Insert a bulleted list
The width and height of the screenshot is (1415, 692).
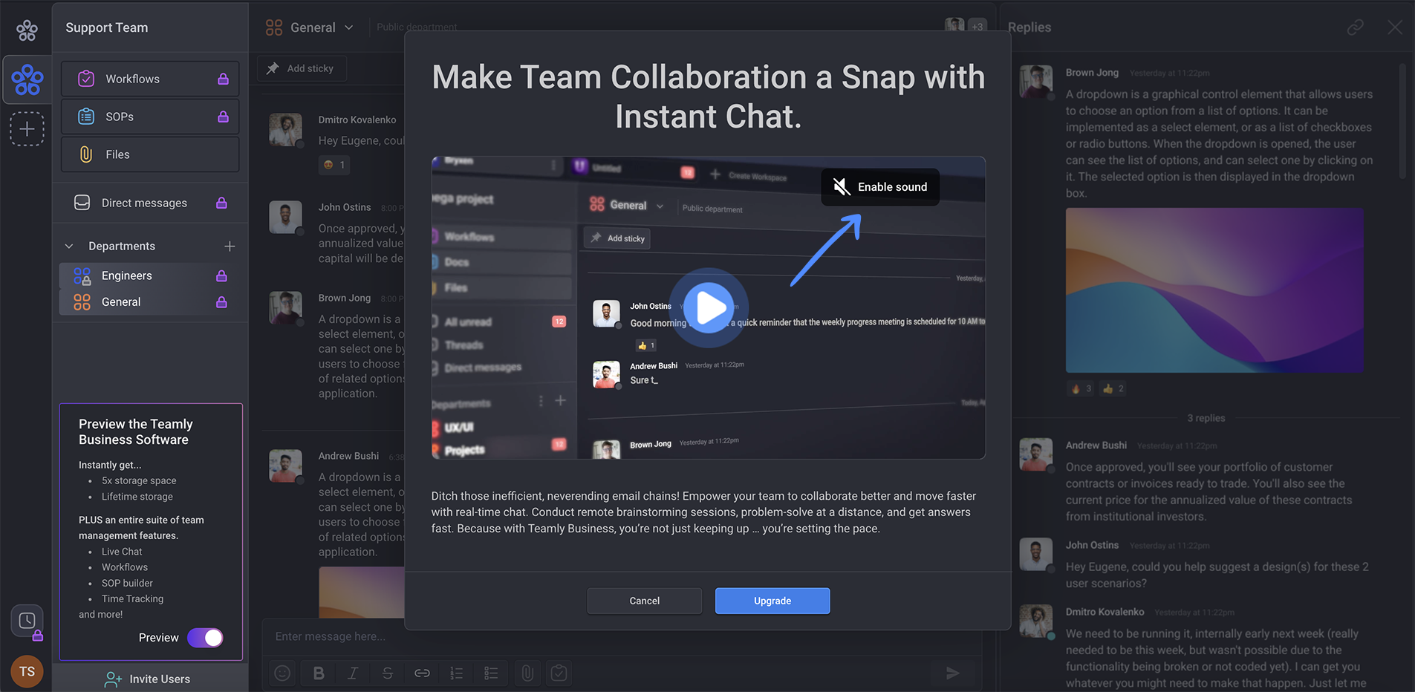(x=491, y=673)
